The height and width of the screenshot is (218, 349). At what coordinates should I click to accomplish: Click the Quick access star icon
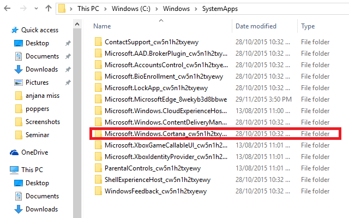tap(15, 30)
